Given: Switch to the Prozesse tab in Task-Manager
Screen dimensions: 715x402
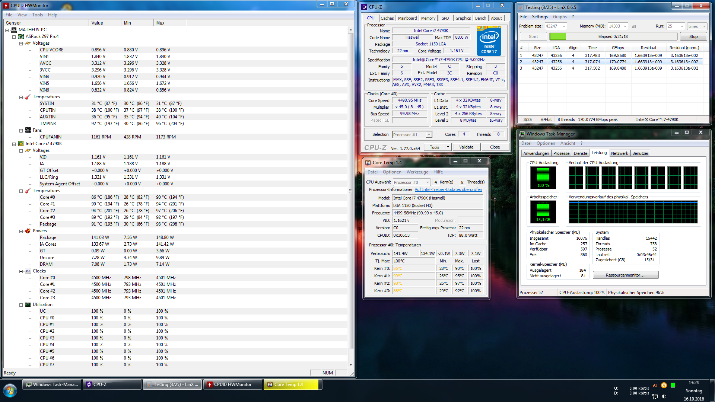Looking at the screenshot, I should 561,153.
